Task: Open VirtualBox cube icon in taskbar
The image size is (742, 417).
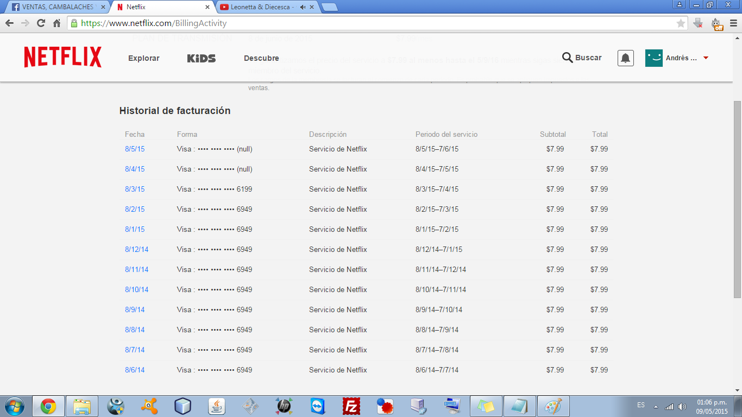Action: [183, 406]
